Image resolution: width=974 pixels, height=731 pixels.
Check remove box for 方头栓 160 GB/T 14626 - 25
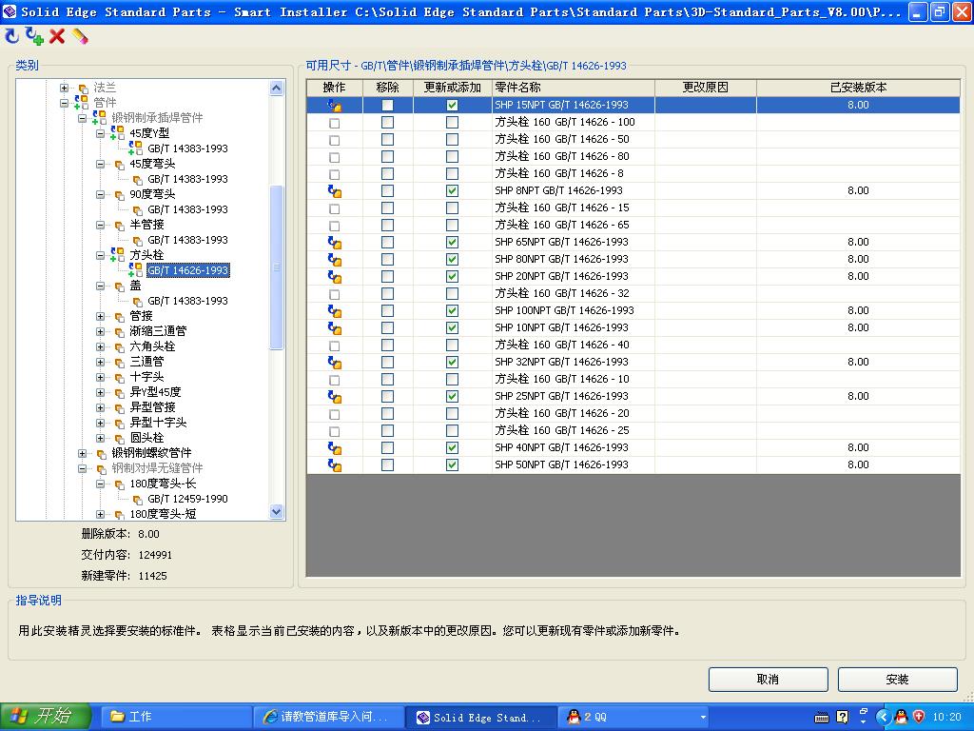coord(388,430)
